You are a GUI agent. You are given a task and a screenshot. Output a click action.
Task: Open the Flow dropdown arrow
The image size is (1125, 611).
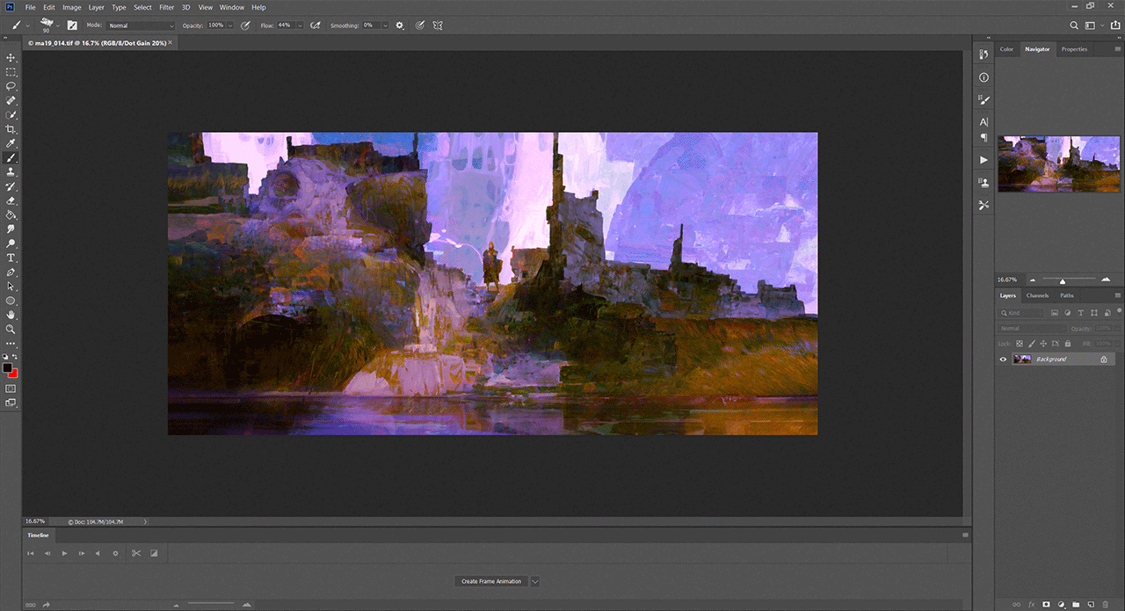tap(300, 25)
